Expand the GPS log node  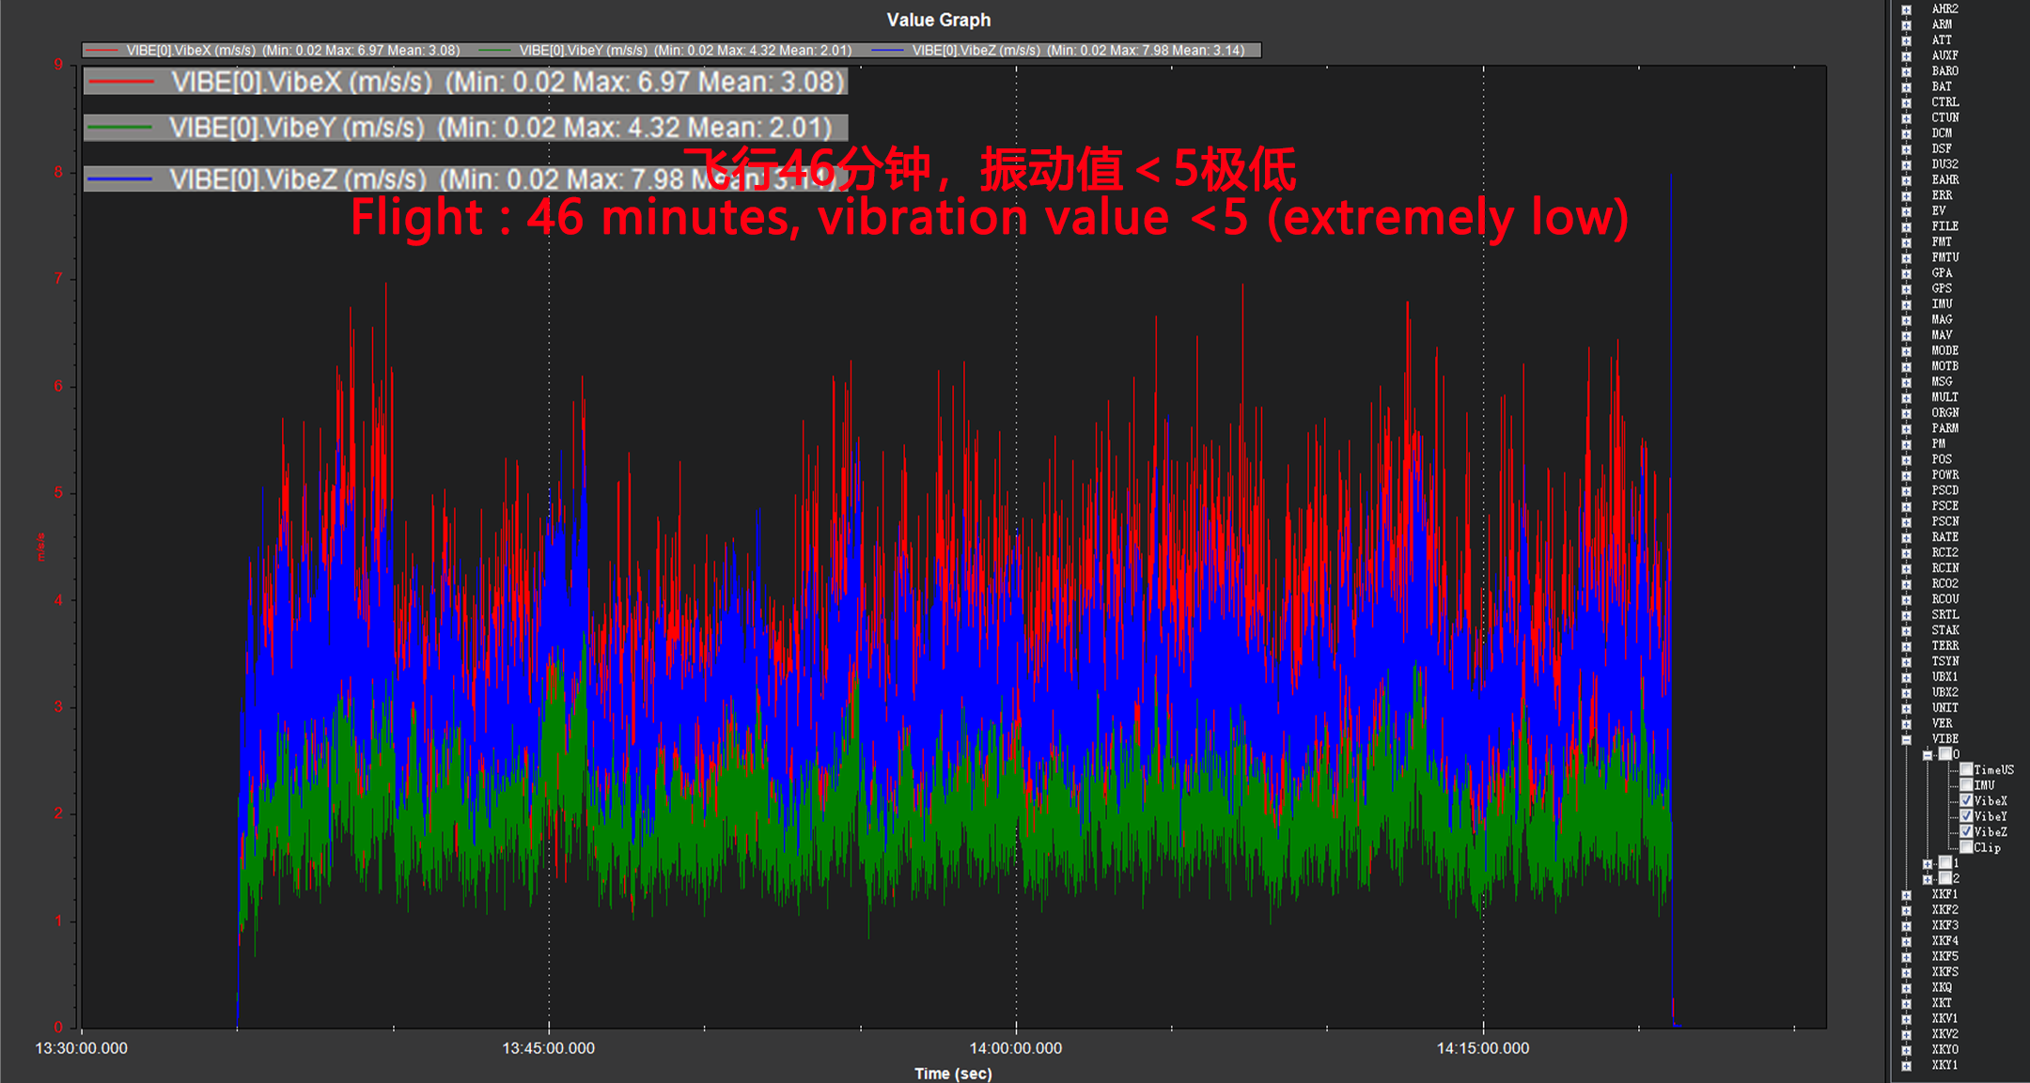pos(1906,289)
